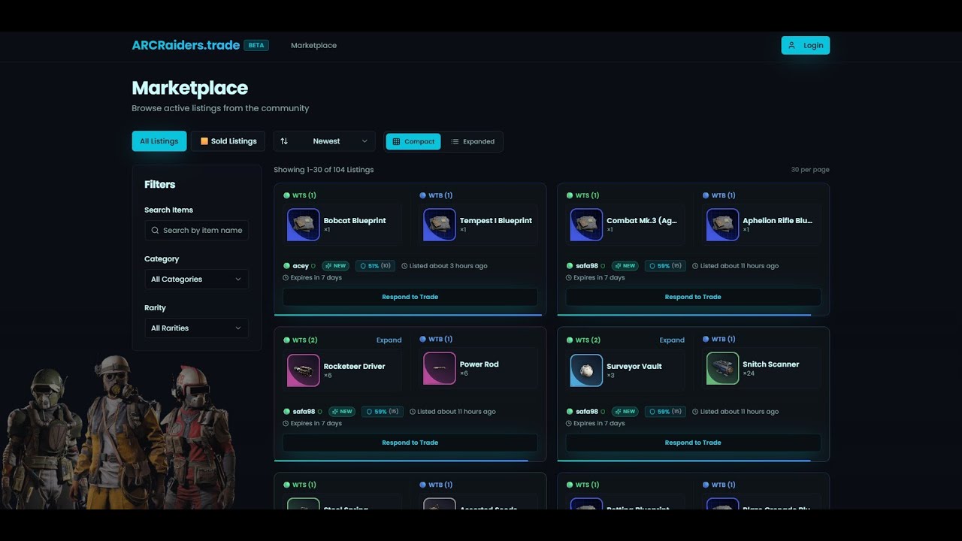This screenshot has height=541, width=962.
Task: Respond to Trade on Rocketeer Driver listing
Action: (x=410, y=443)
